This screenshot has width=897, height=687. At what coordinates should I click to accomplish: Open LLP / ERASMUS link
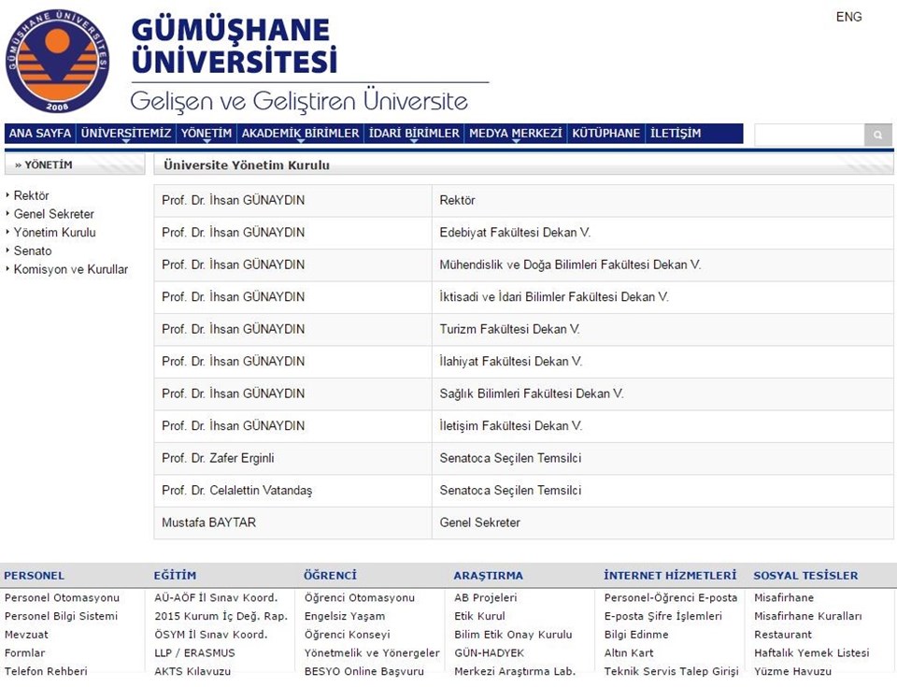point(194,652)
